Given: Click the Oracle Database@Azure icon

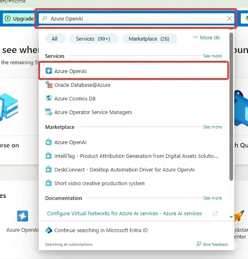Looking at the screenshot, I should [48, 84].
